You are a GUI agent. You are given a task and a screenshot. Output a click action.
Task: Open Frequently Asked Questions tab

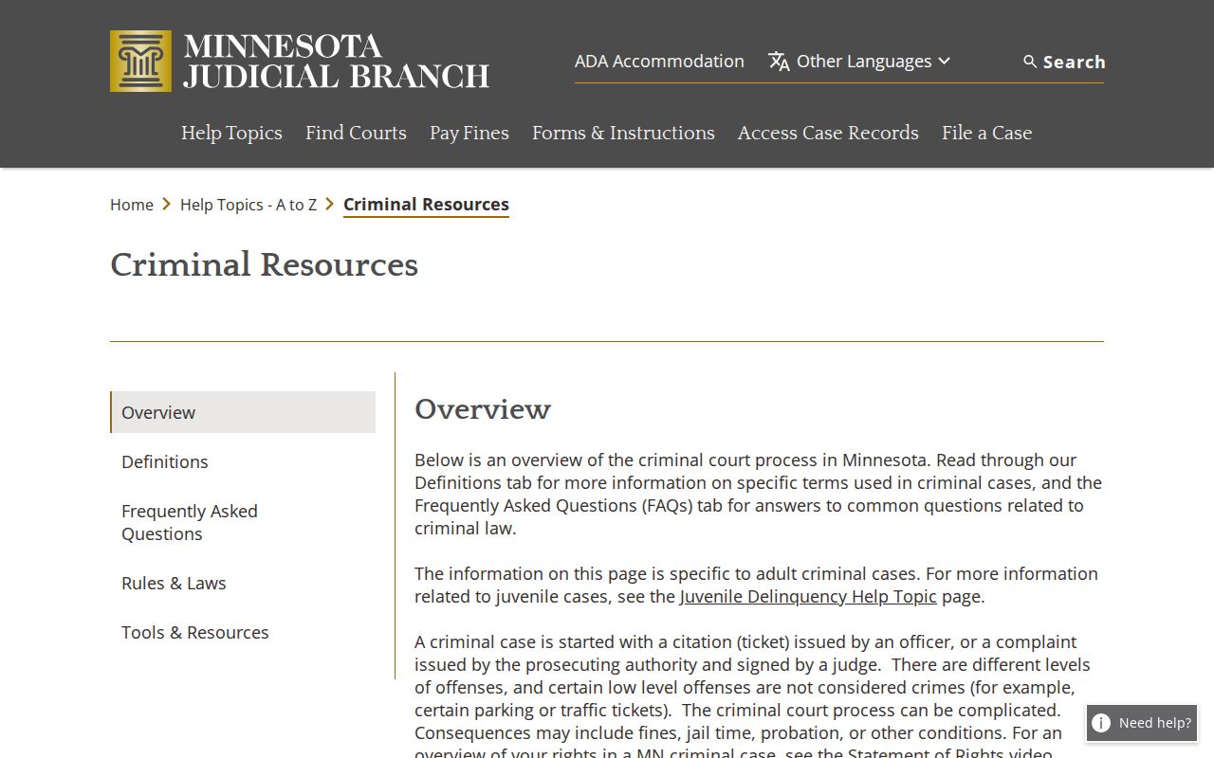pos(243,522)
